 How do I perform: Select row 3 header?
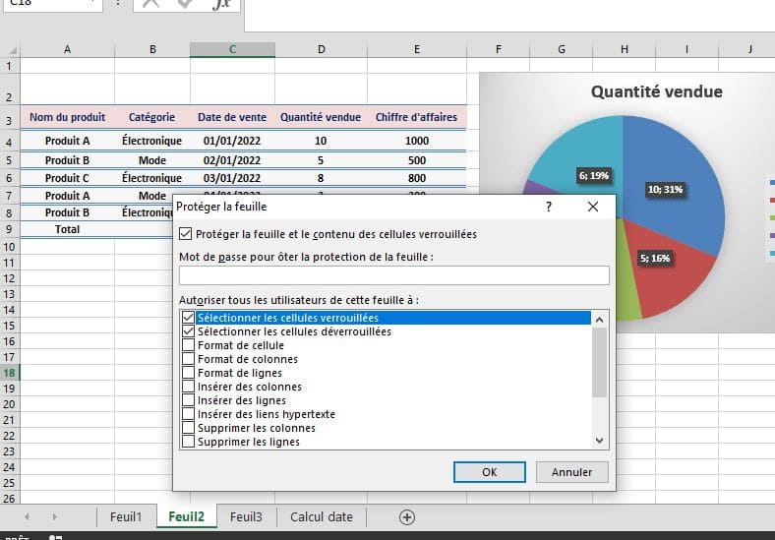(x=10, y=119)
